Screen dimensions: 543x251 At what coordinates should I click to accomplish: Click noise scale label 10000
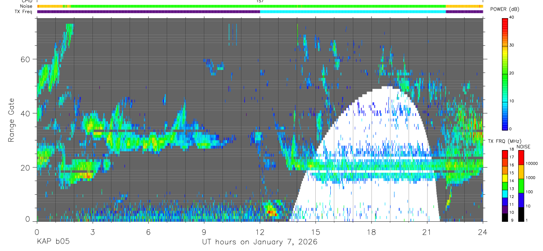(531, 163)
